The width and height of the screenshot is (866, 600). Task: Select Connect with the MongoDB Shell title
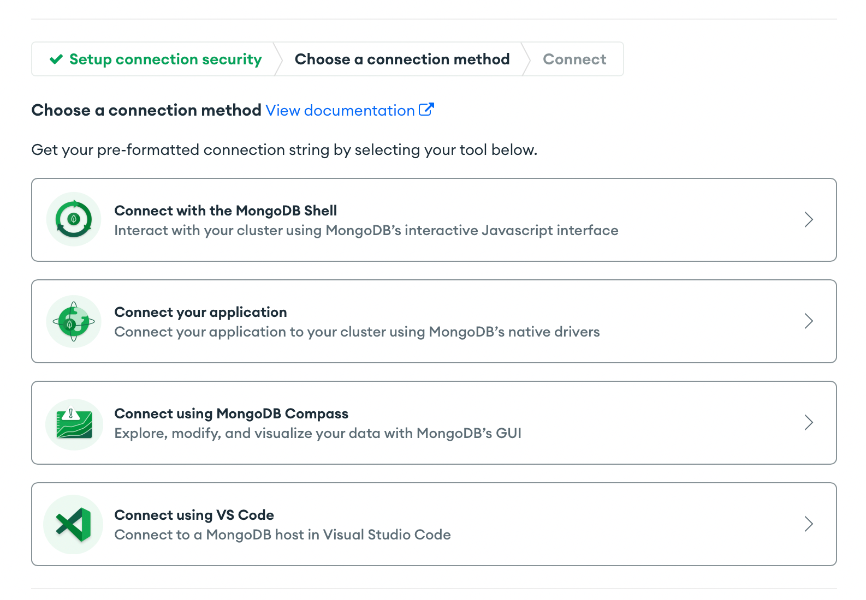pos(226,211)
